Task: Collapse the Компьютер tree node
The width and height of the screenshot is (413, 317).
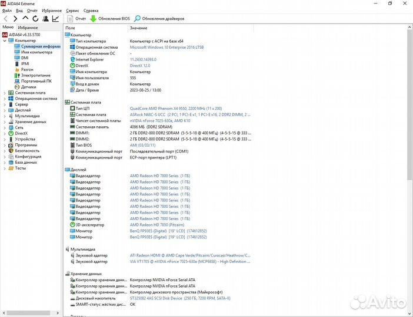Action: pos(5,41)
